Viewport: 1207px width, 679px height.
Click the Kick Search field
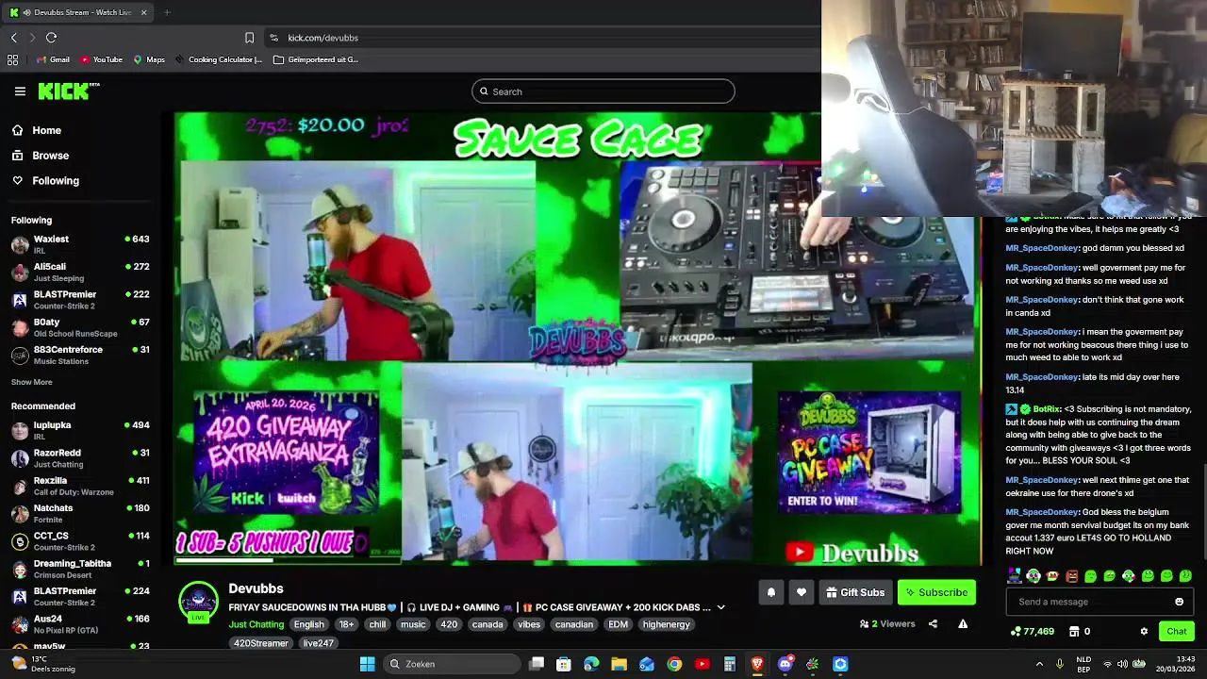pyautogui.click(x=603, y=91)
